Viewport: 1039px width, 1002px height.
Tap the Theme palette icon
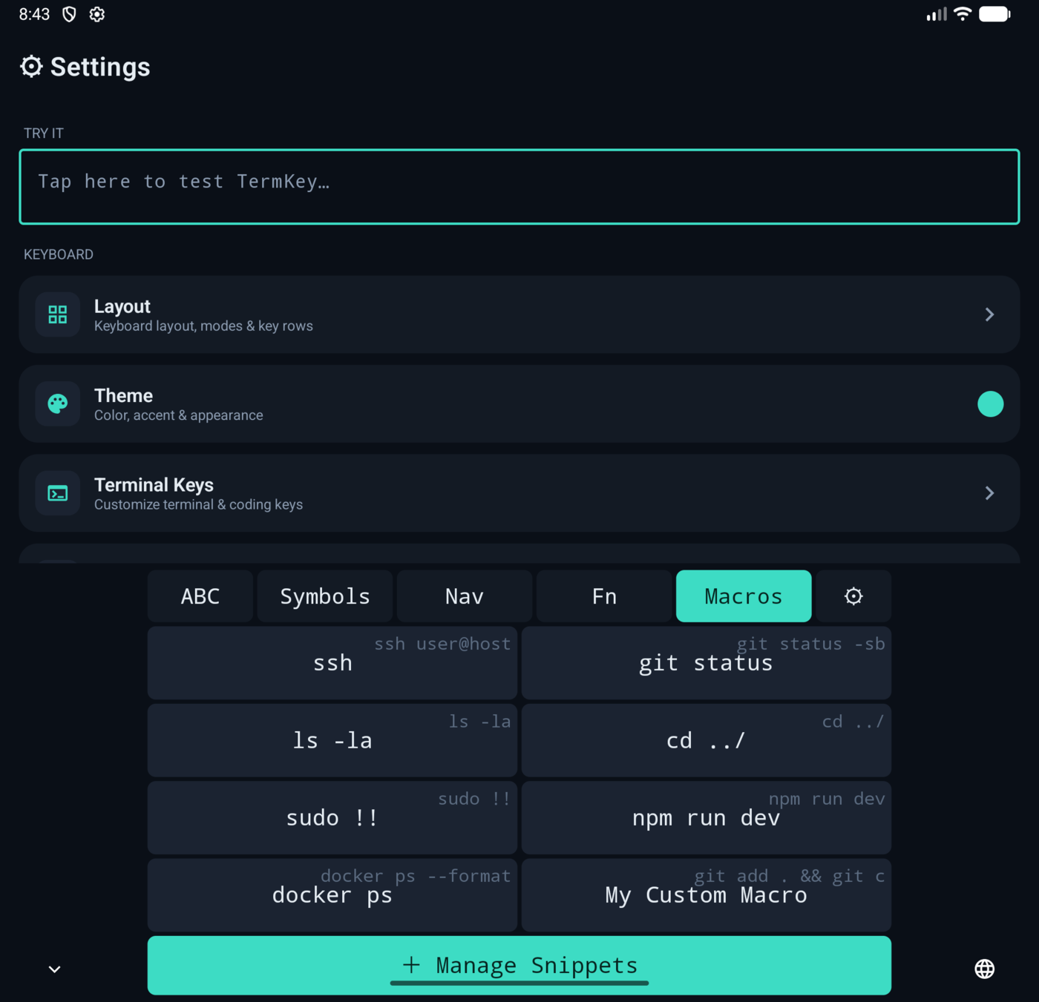[x=58, y=403]
